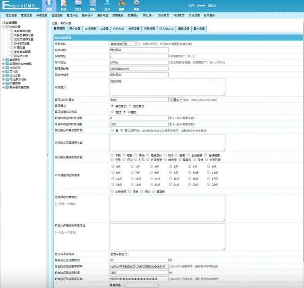This screenshot has height=288, width=304.
Task: Click the 栏目 (Column) folder icon
Action: point(78,5)
